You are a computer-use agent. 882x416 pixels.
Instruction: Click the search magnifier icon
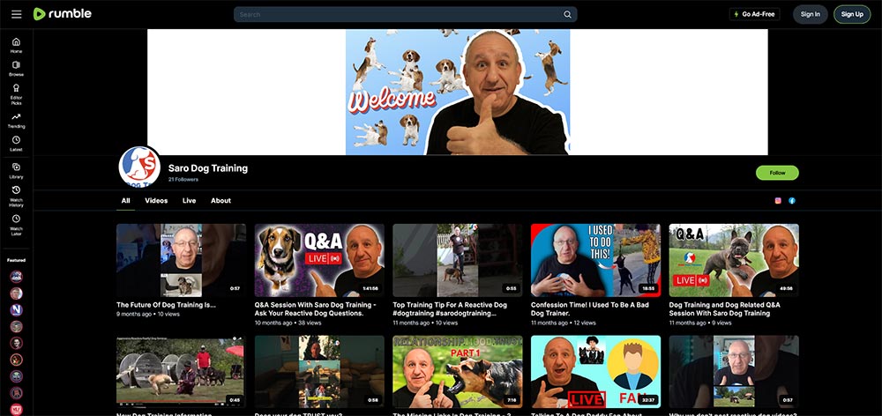click(x=567, y=15)
